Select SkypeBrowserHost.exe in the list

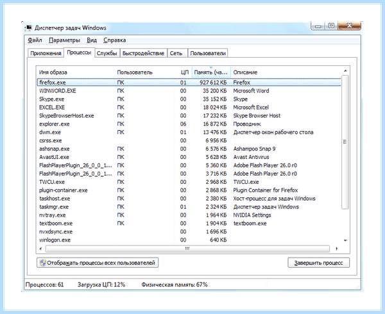pos(189,116)
